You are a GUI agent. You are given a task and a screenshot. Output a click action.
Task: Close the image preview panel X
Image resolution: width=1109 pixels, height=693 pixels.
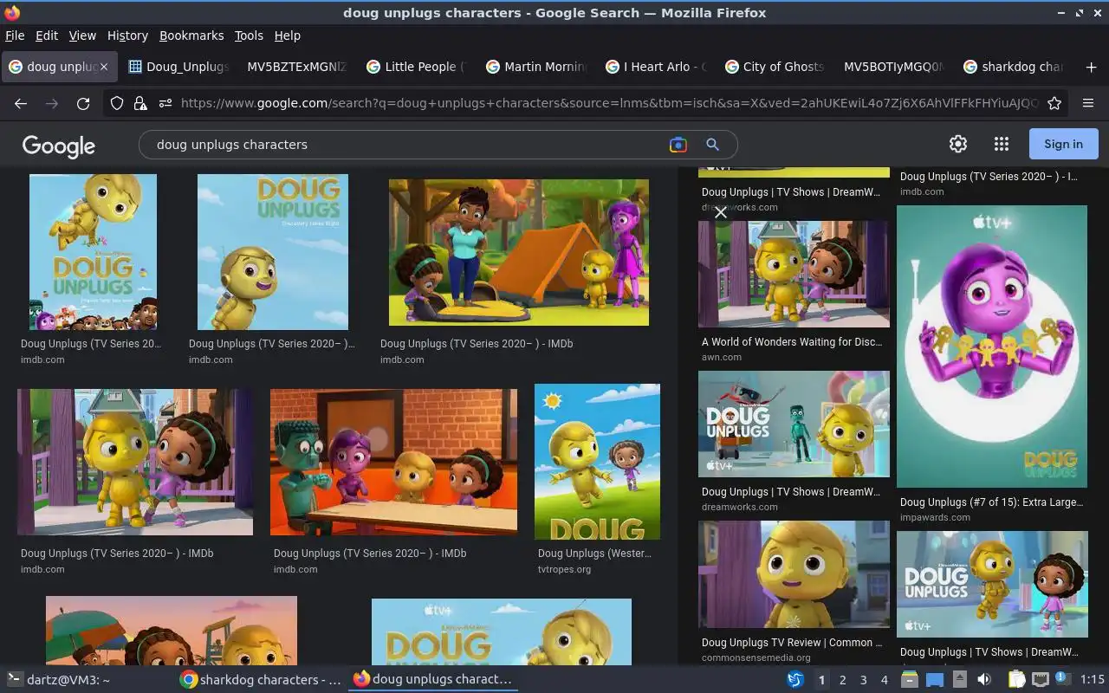coord(720,212)
